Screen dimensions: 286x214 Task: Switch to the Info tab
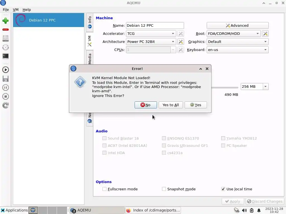[x=90, y=22]
